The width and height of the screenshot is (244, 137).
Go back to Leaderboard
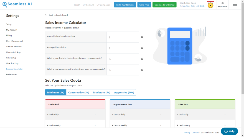tap(57, 15)
